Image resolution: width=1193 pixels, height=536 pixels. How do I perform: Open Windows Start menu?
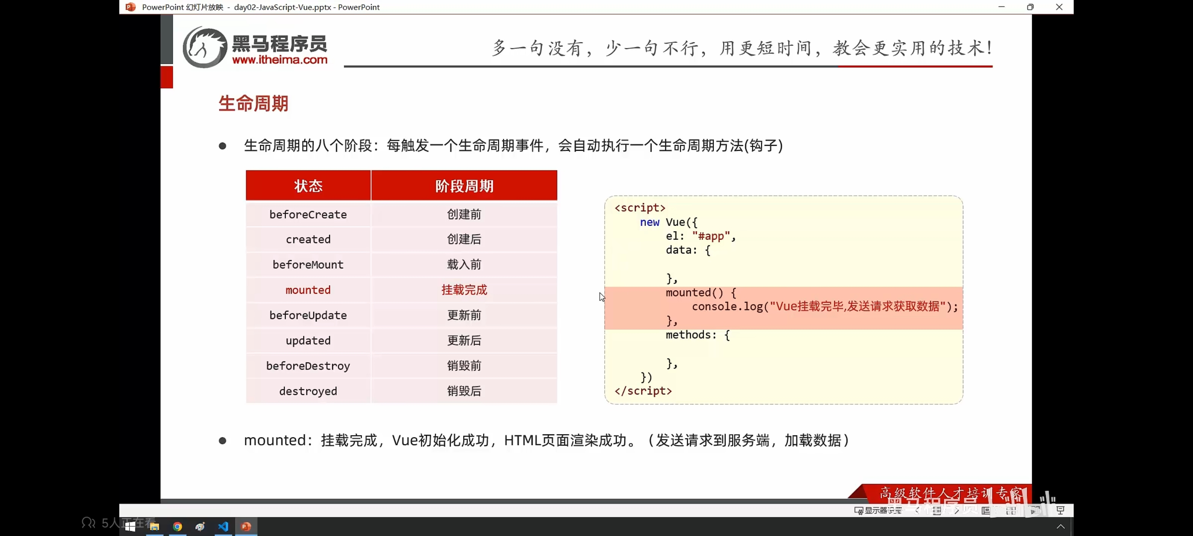[130, 526]
